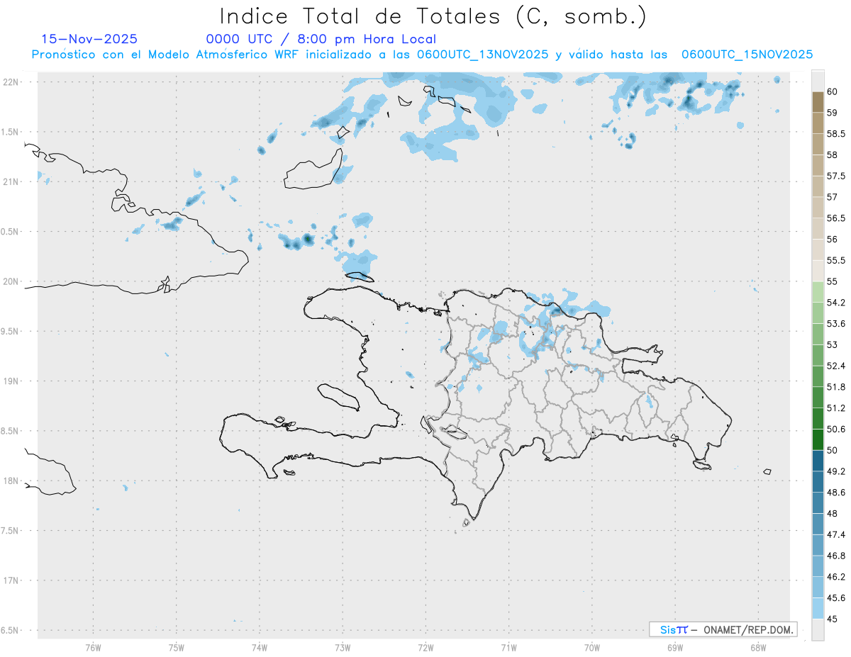Click the '72W' longitude label
Screen dimensions: 851x657
pos(425,647)
